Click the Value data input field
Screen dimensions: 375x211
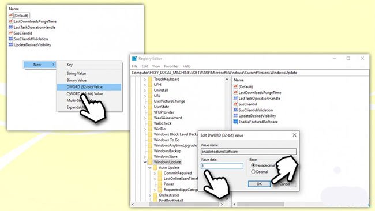point(222,166)
